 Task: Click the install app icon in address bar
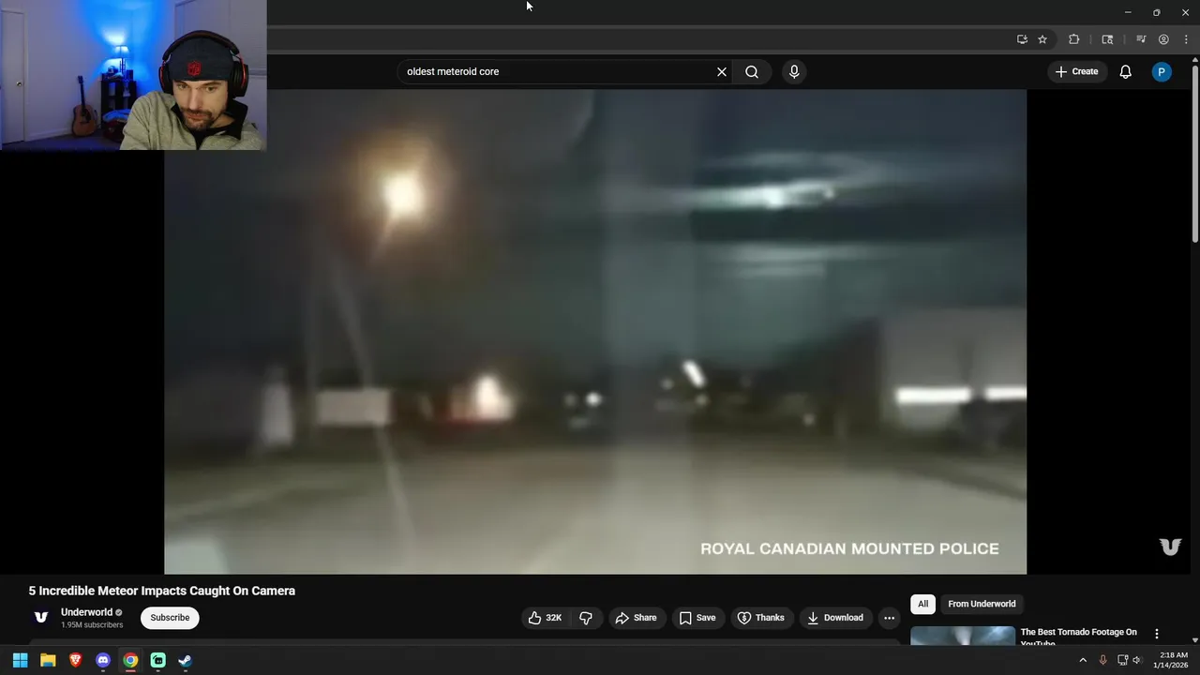tap(1022, 39)
